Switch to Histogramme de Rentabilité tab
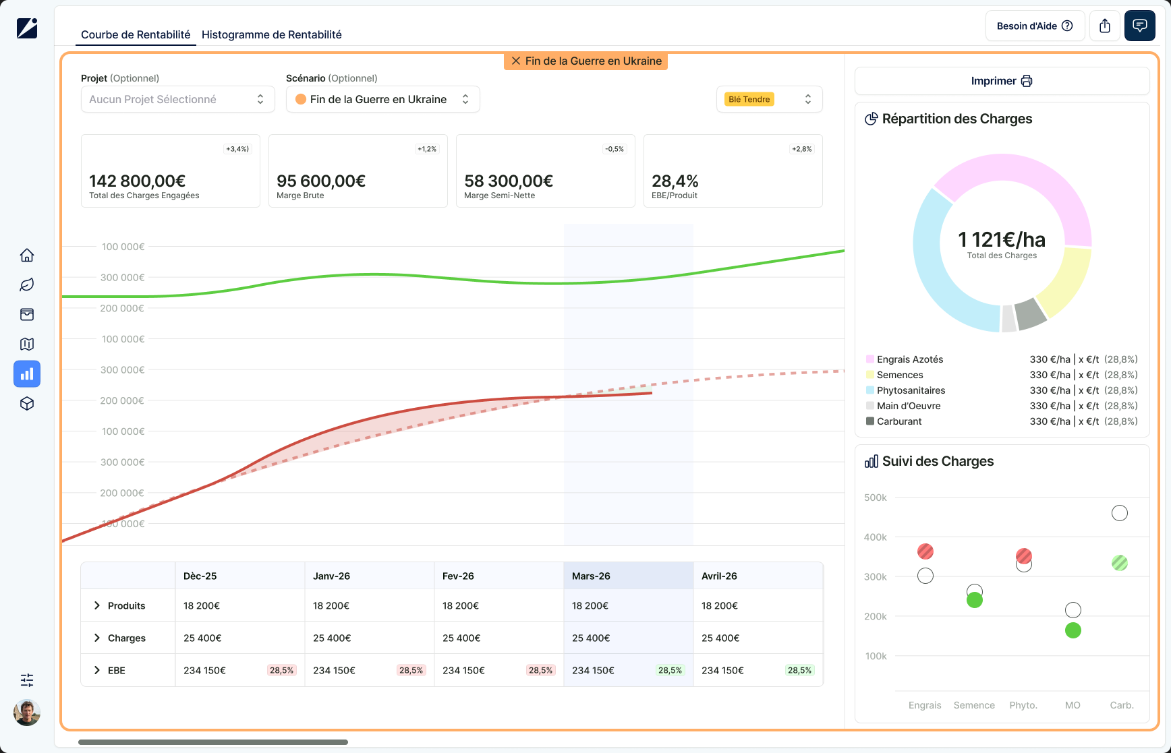1171x753 pixels. click(272, 34)
